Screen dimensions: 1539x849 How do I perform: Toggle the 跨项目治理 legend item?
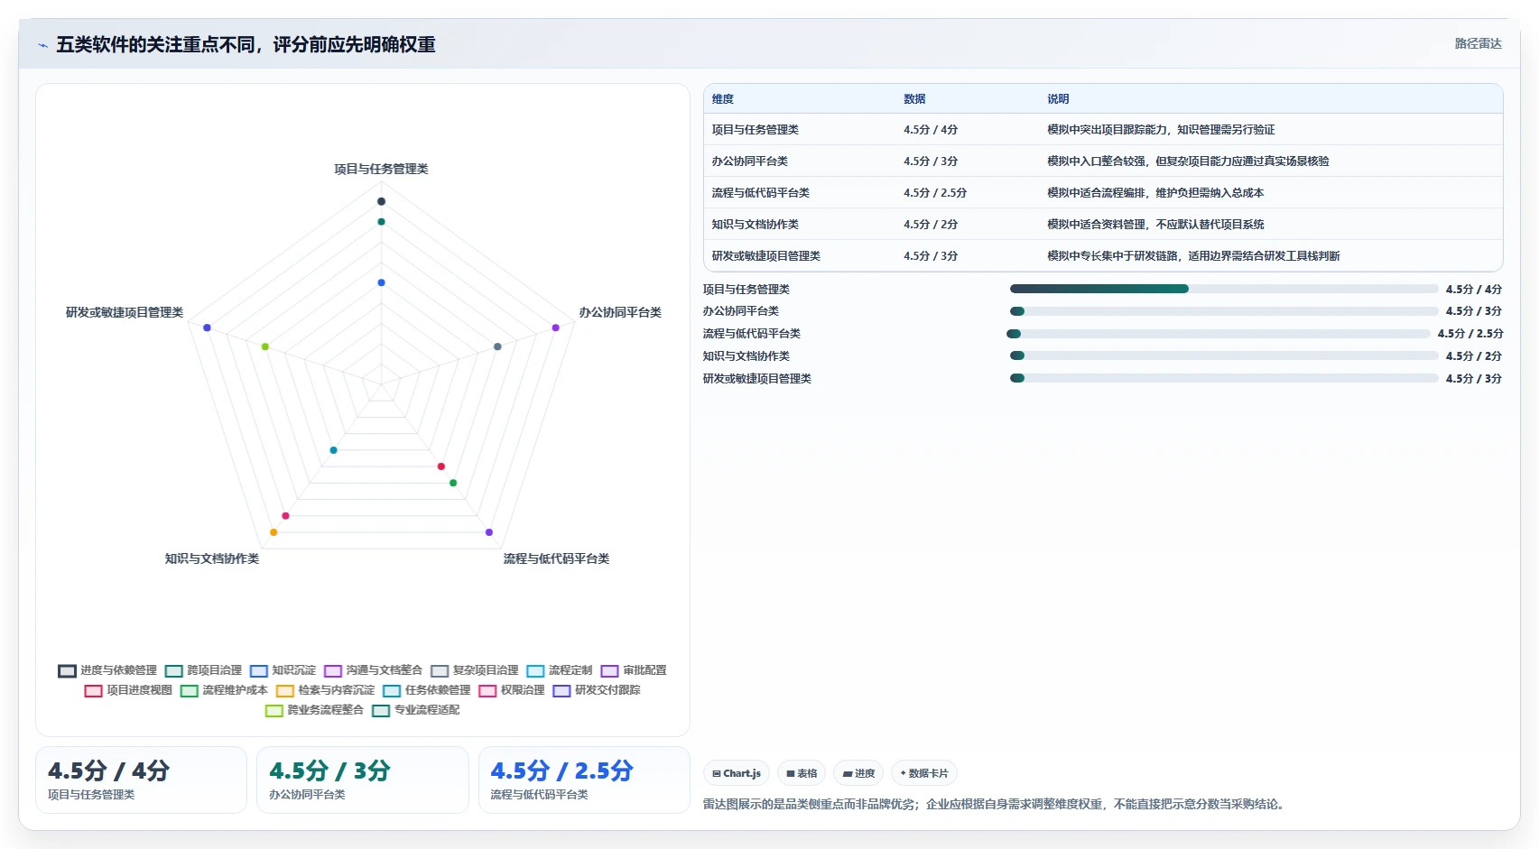coord(203,670)
